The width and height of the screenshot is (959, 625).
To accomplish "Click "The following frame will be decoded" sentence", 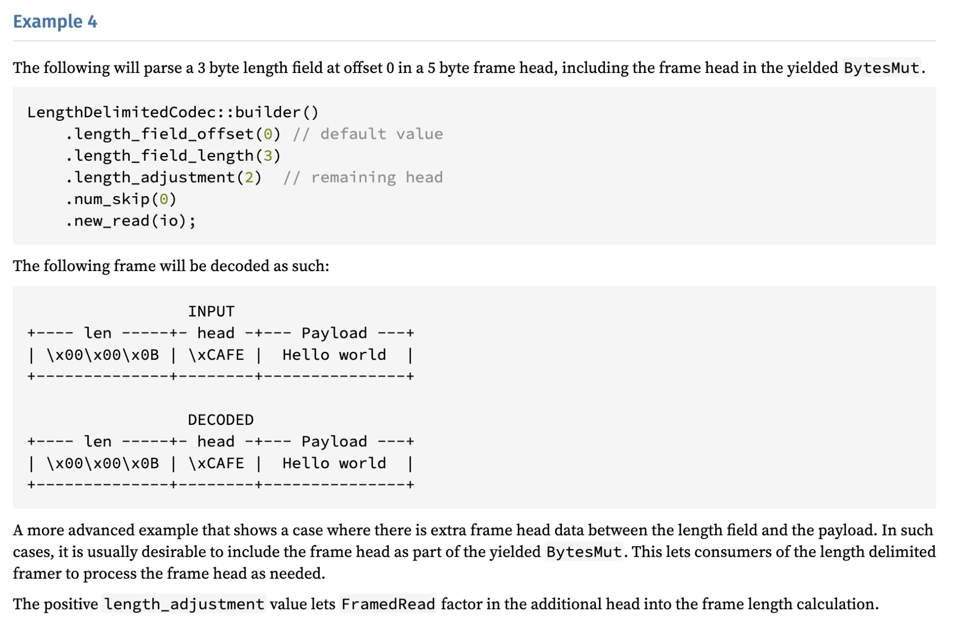I will pyautogui.click(x=171, y=266).
